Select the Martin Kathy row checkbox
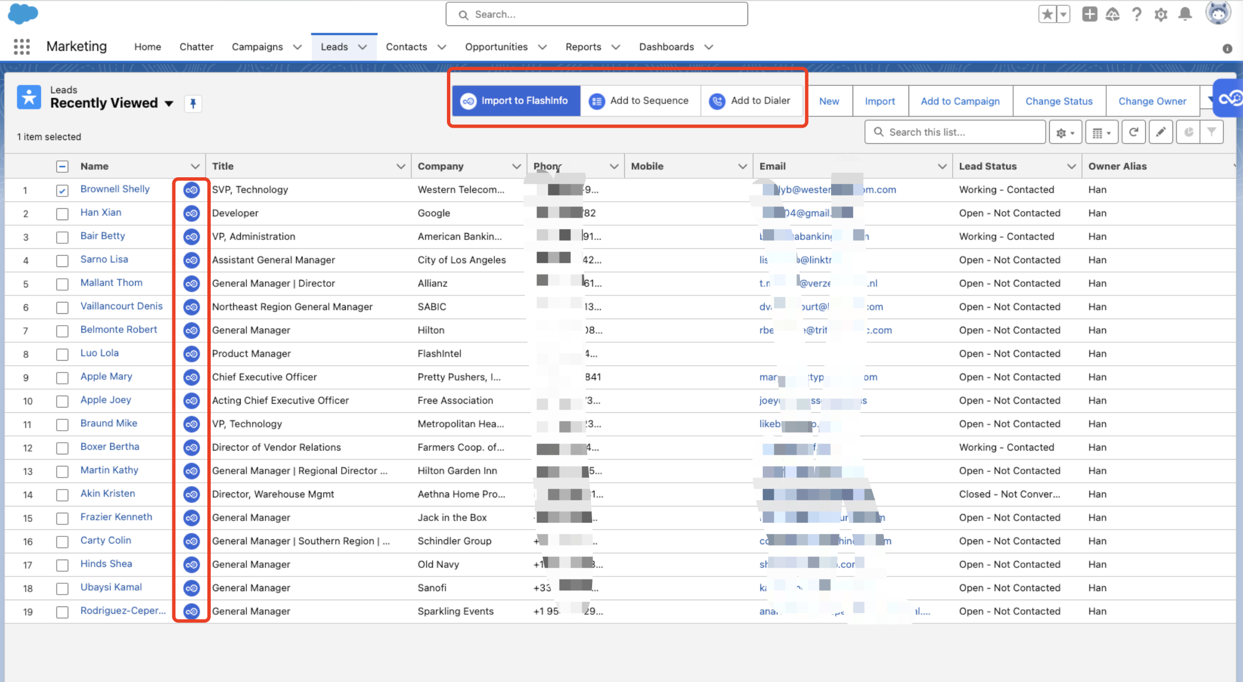1243x682 pixels. pos(62,471)
